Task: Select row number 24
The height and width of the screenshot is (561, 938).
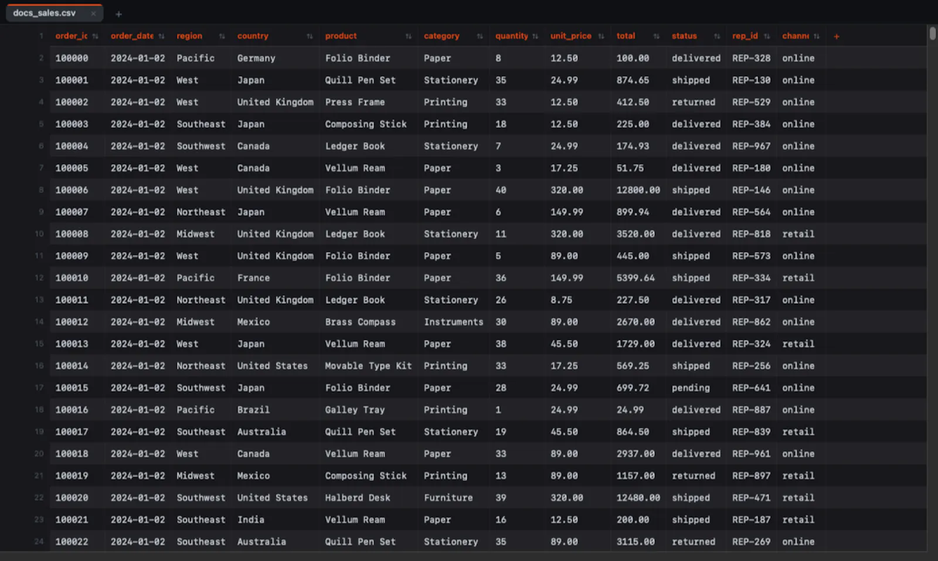Action: 39,542
